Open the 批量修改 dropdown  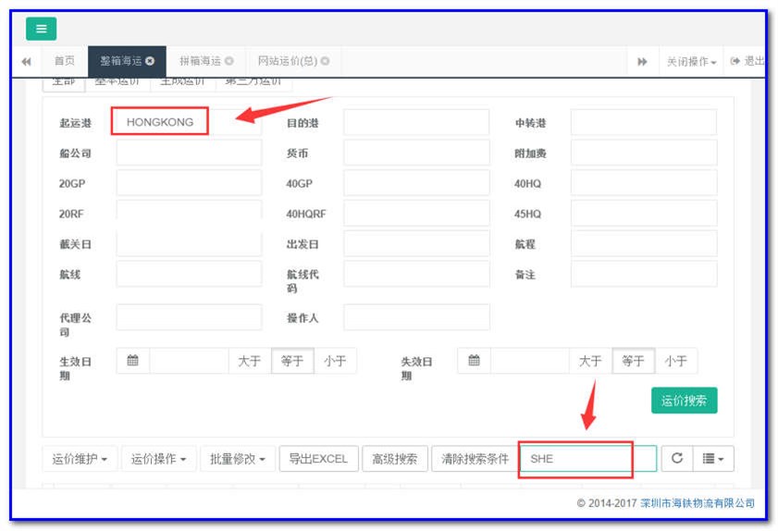point(238,459)
